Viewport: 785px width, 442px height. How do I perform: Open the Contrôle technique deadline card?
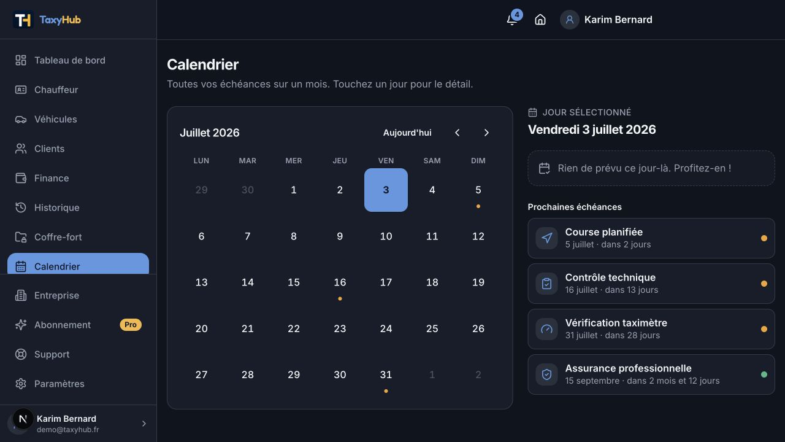(651, 284)
